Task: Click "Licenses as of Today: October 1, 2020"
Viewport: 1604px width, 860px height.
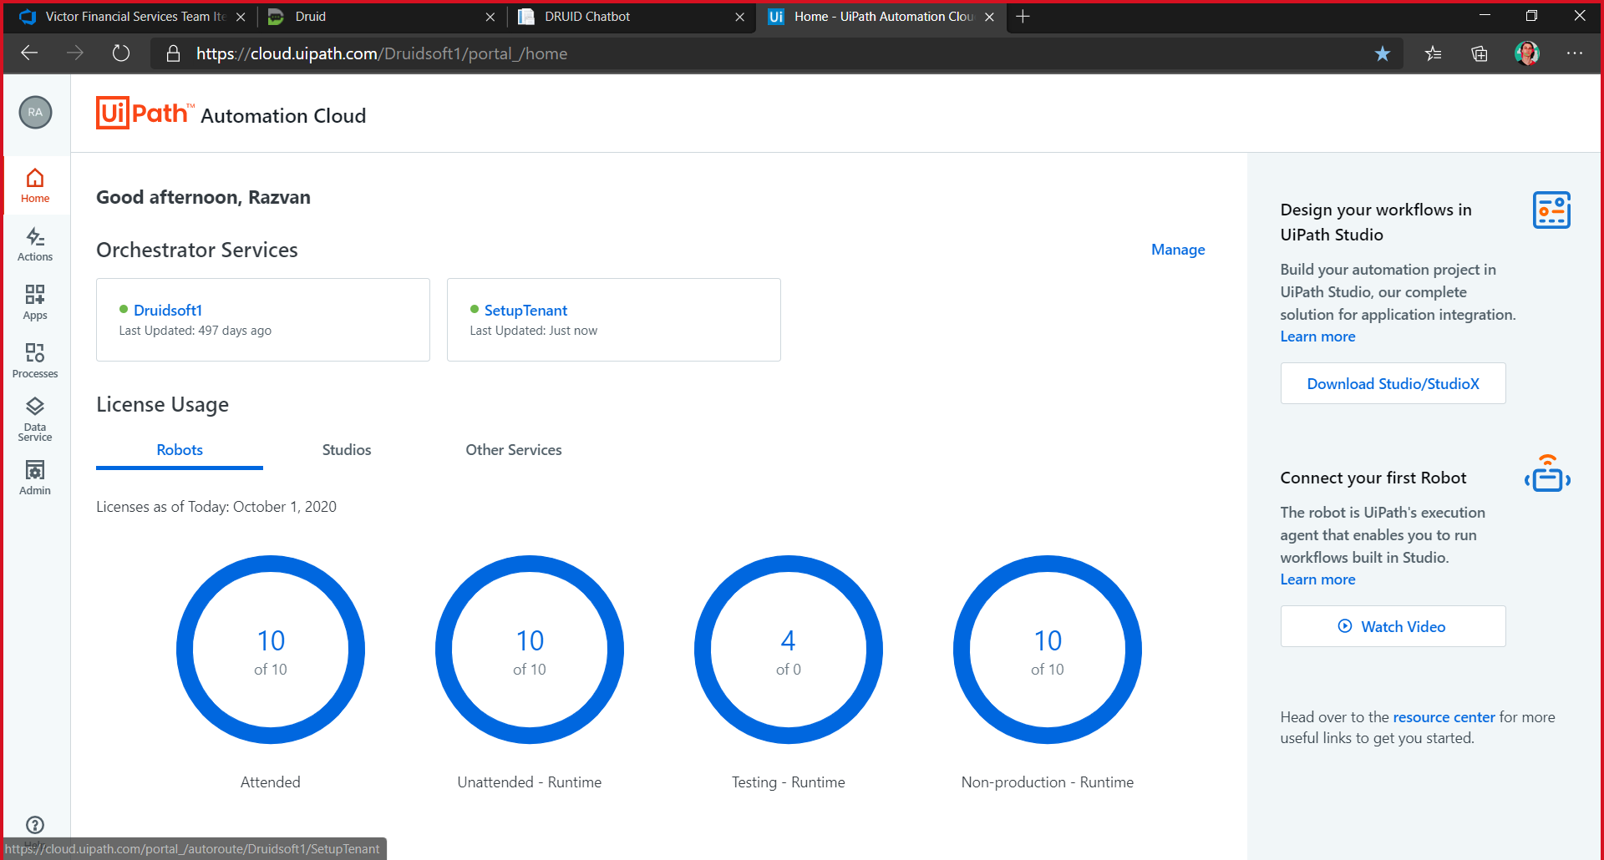Action: coord(216,507)
